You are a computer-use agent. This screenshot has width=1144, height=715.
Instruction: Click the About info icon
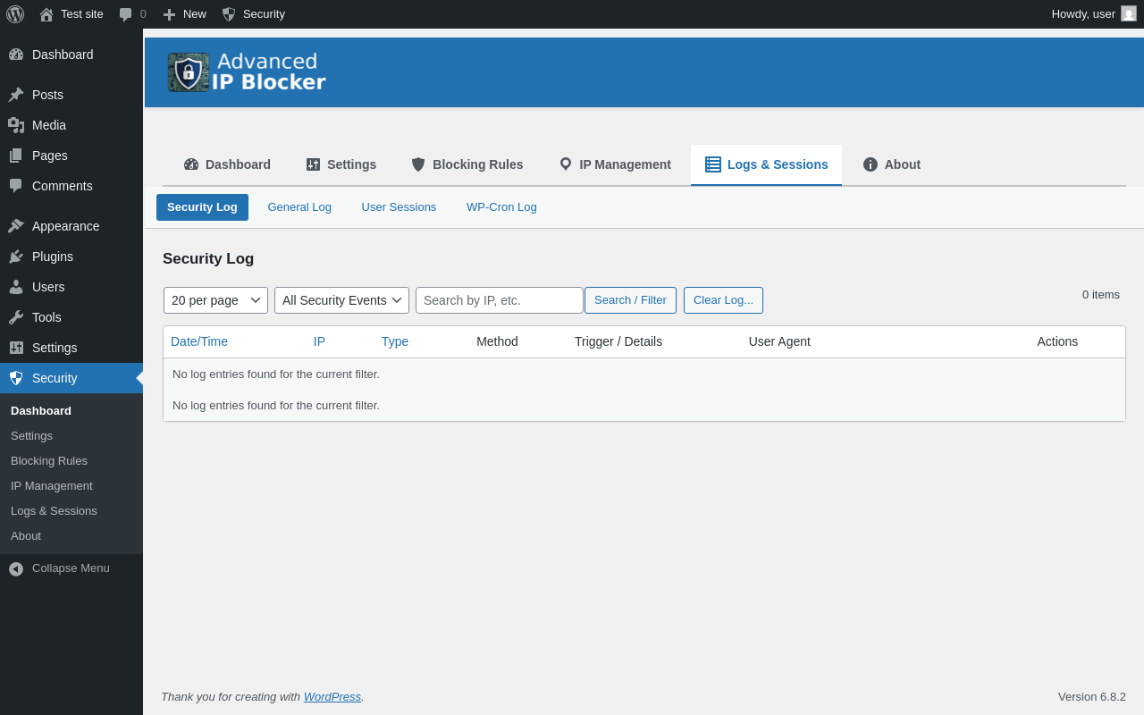pos(871,164)
